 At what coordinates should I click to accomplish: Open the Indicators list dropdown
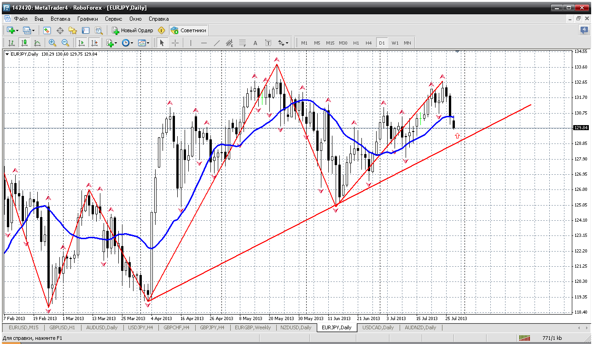[x=111, y=43]
